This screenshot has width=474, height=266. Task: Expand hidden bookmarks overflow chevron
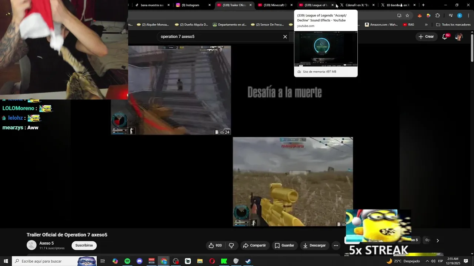tap(426, 25)
